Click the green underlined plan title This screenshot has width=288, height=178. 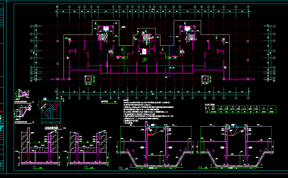(104, 102)
